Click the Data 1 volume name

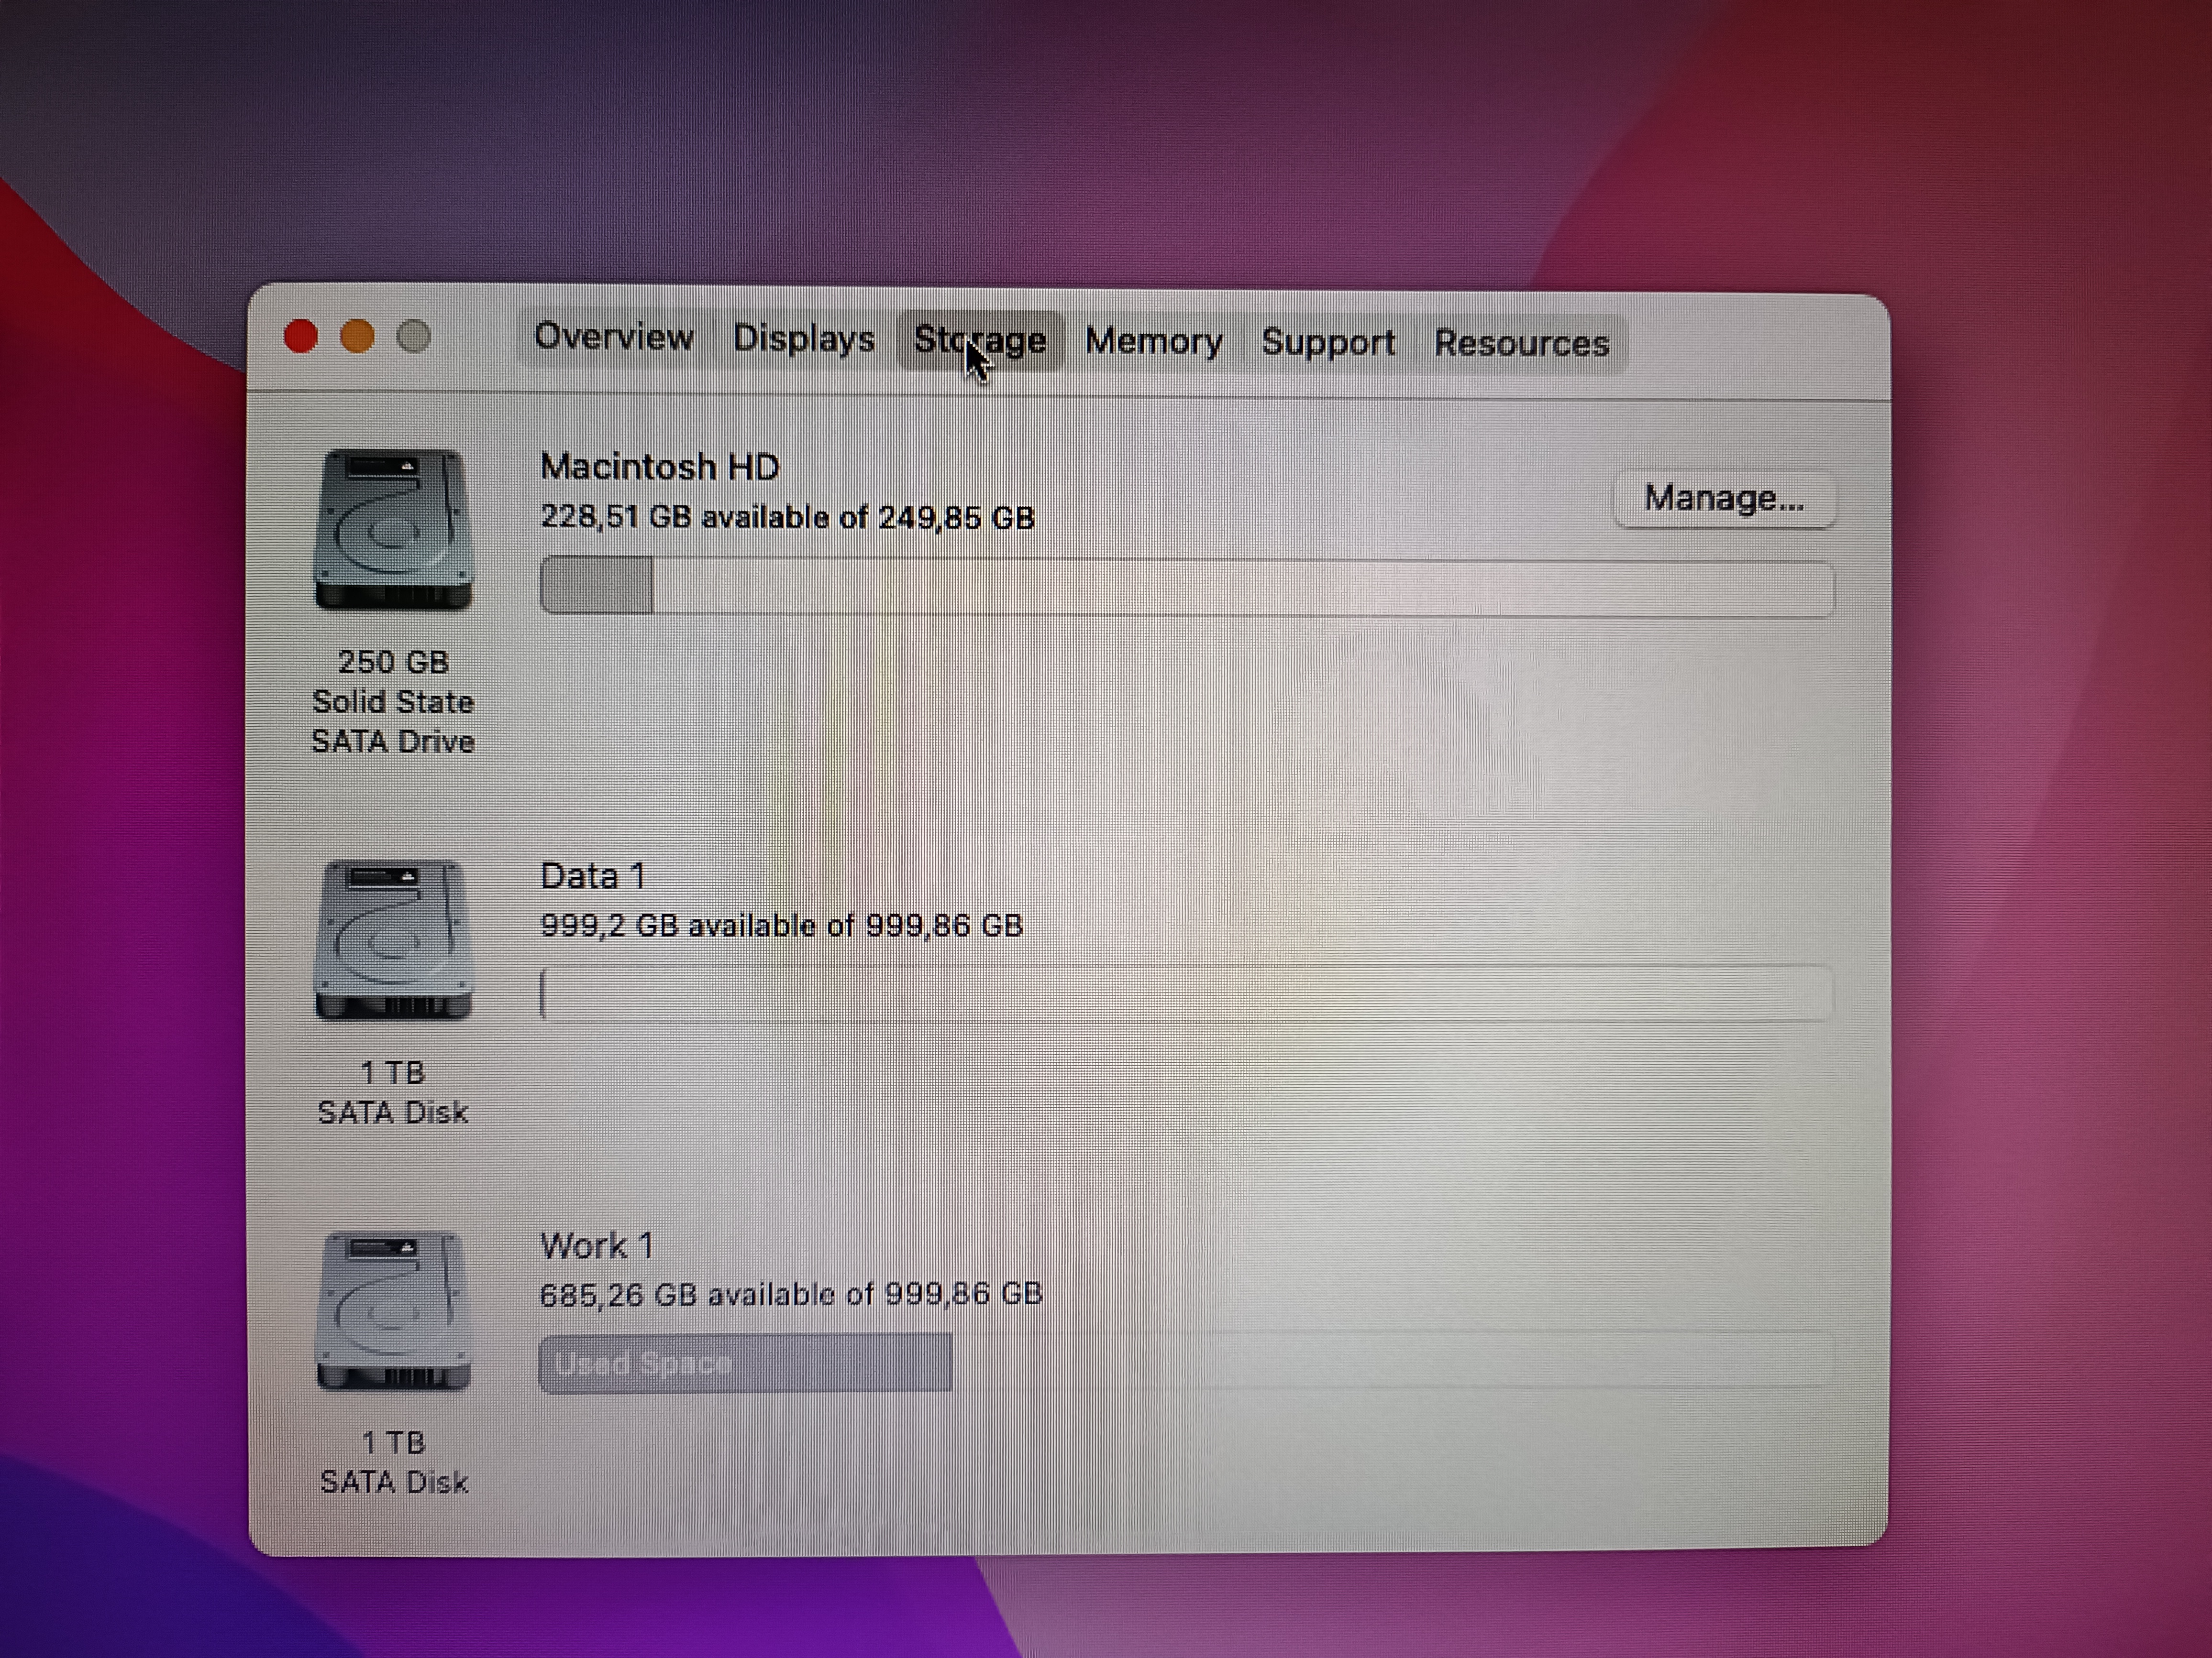593,876
